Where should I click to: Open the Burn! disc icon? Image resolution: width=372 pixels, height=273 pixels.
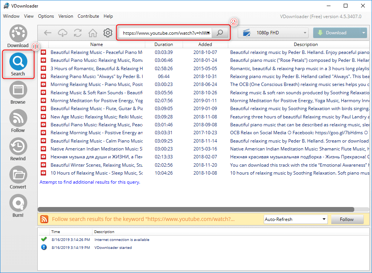18,206
